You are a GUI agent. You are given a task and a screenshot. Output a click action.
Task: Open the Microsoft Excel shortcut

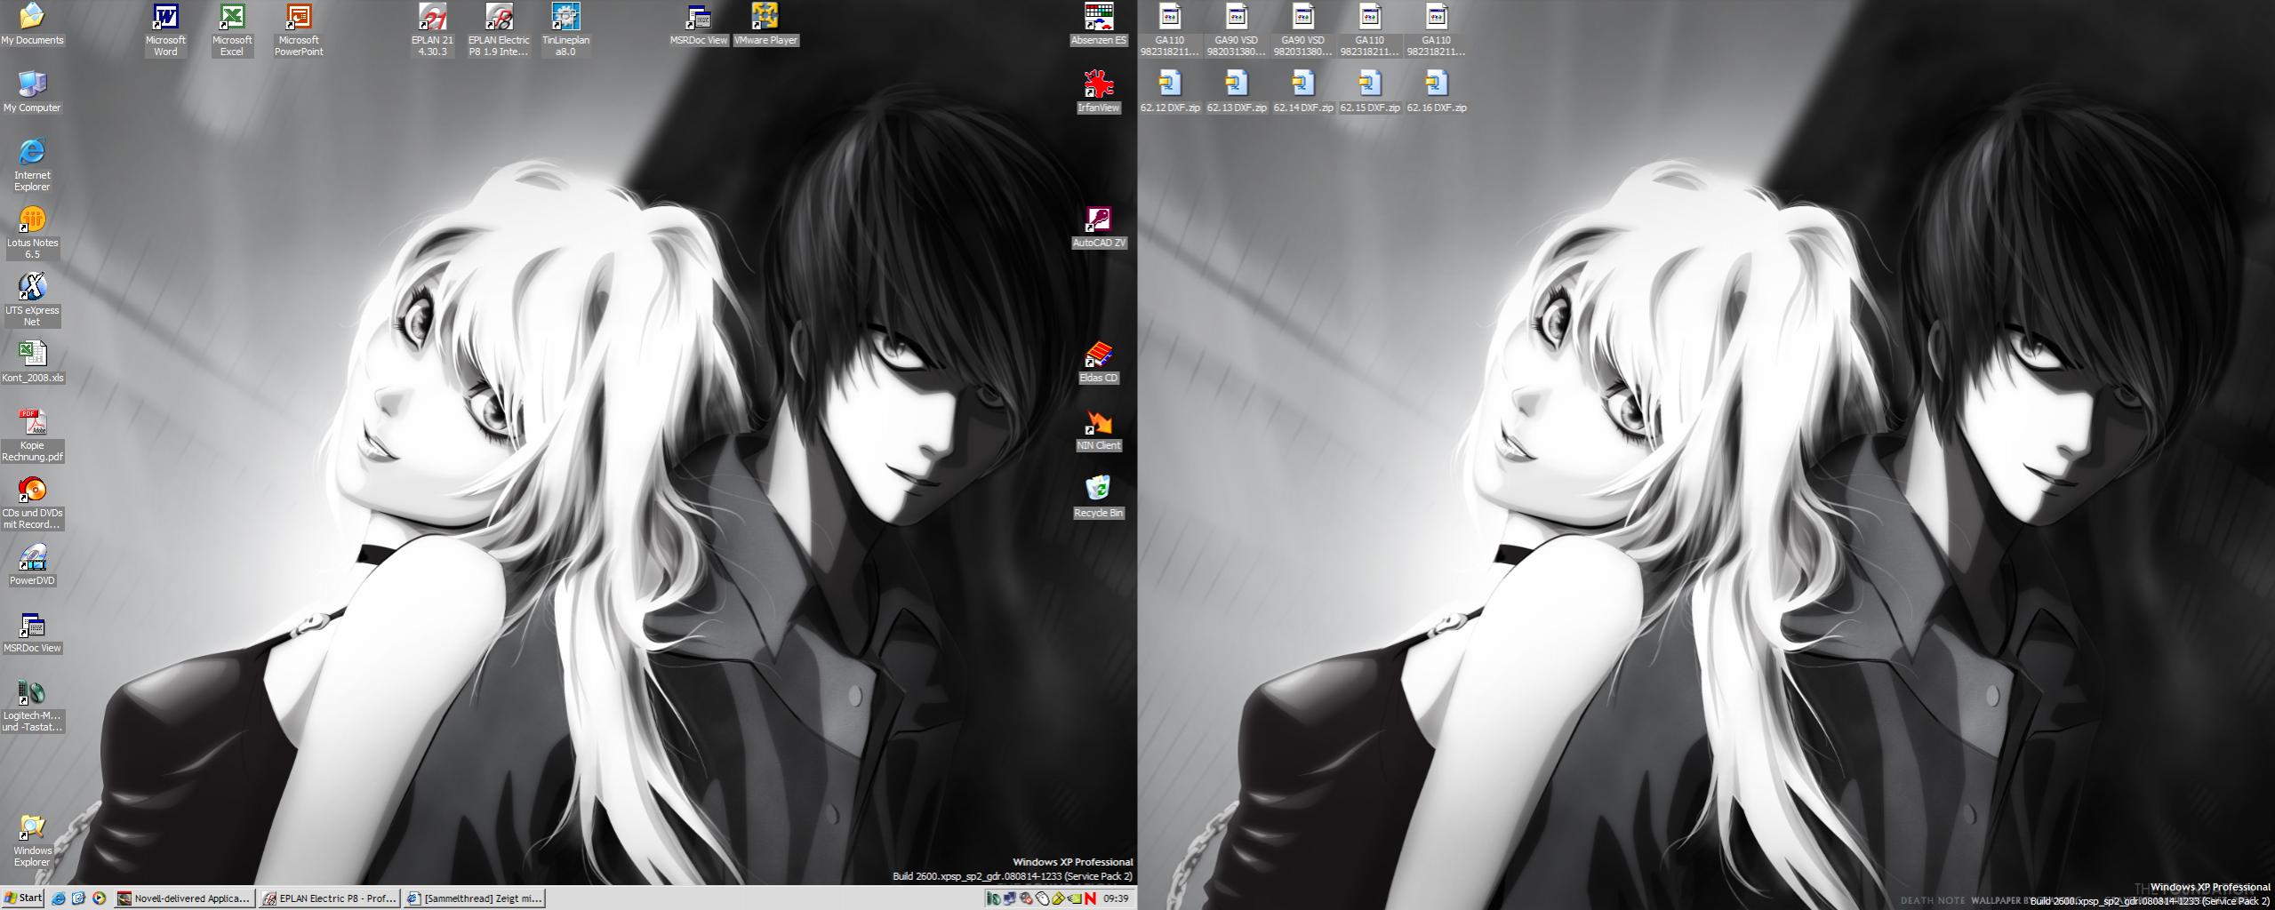click(x=232, y=29)
